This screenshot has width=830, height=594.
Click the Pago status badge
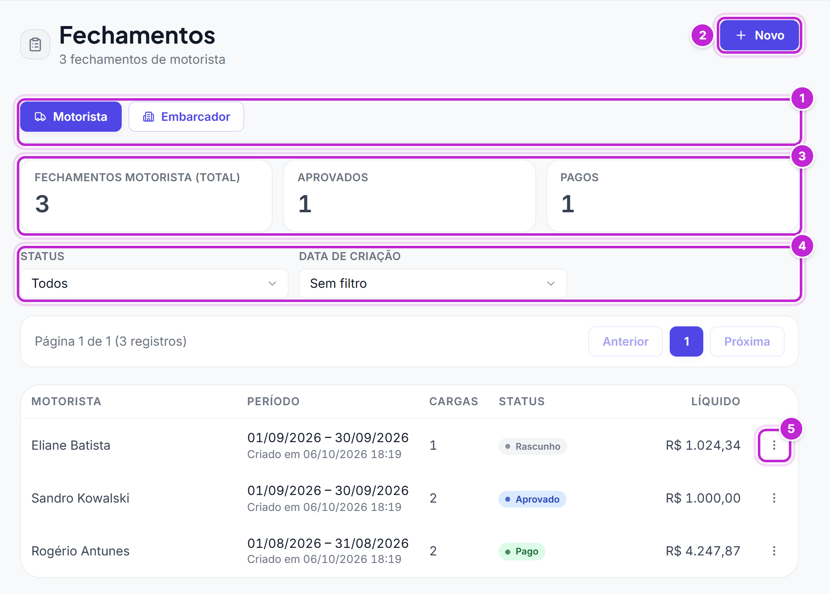tap(522, 552)
